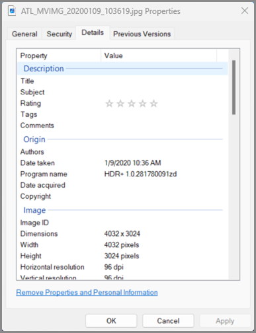The width and height of the screenshot is (256, 333).
Task: Click the Horizontal resolution value 96 dpi
Action: [114, 267]
